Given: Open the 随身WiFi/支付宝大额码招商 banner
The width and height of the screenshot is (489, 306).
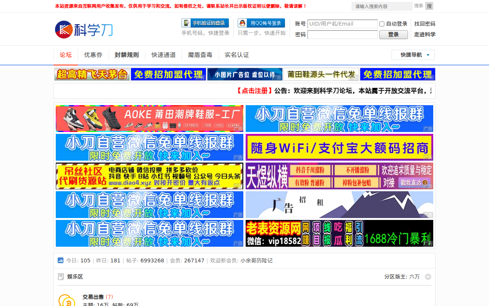Looking at the screenshot, I should click(x=339, y=147).
